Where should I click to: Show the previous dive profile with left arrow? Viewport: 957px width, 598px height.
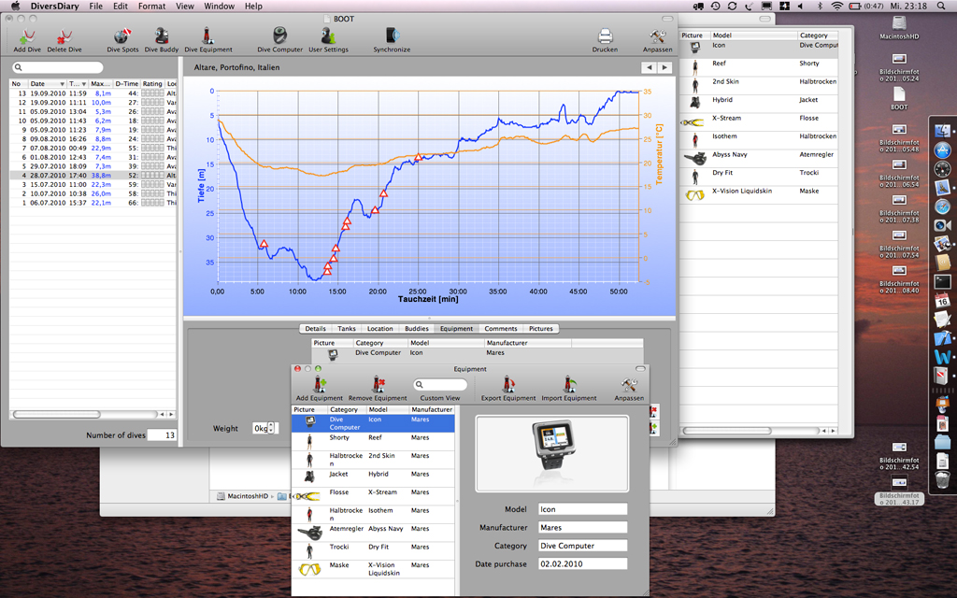pyautogui.click(x=649, y=67)
